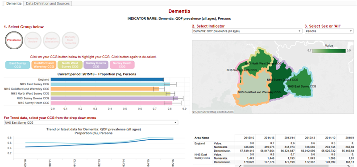Open the Select Indicator dropdown

pos(247,31)
